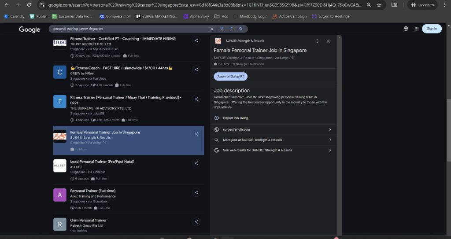Click Report this listing

point(235,118)
